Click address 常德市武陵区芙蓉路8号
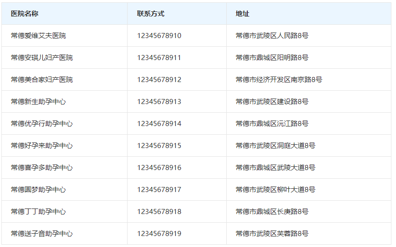 (272, 234)
